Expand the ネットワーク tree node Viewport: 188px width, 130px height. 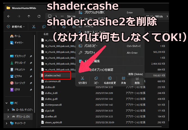click(x=6, y=123)
